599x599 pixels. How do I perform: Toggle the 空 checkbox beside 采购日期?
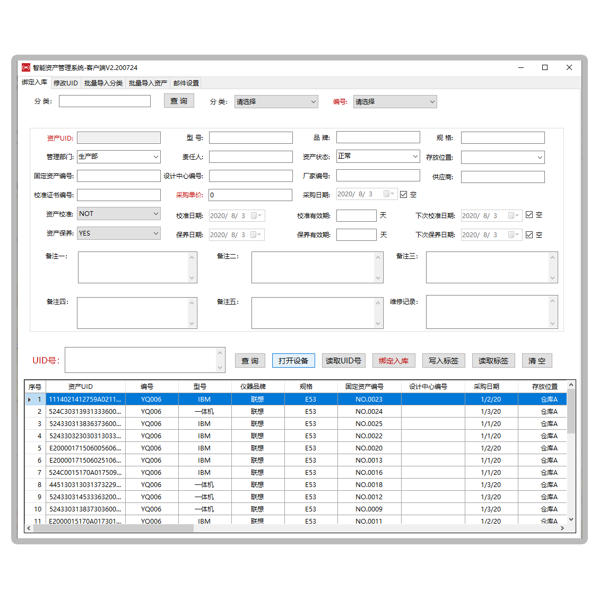pos(404,195)
